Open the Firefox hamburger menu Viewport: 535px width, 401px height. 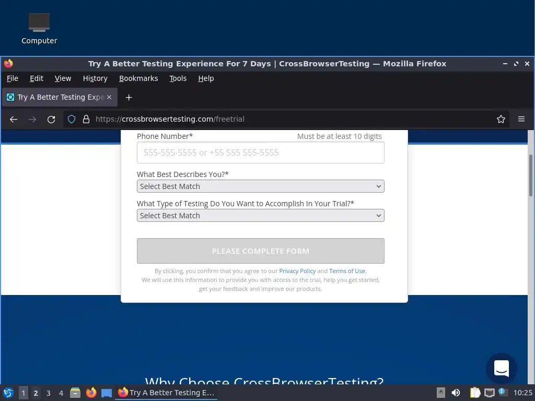(521, 119)
